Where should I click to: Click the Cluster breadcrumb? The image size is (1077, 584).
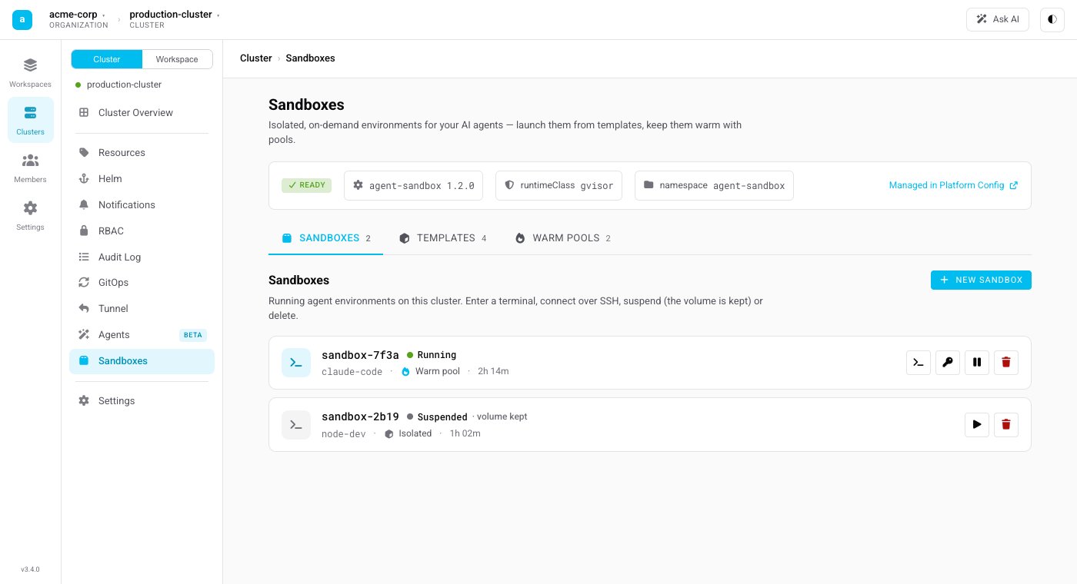(x=256, y=58)
